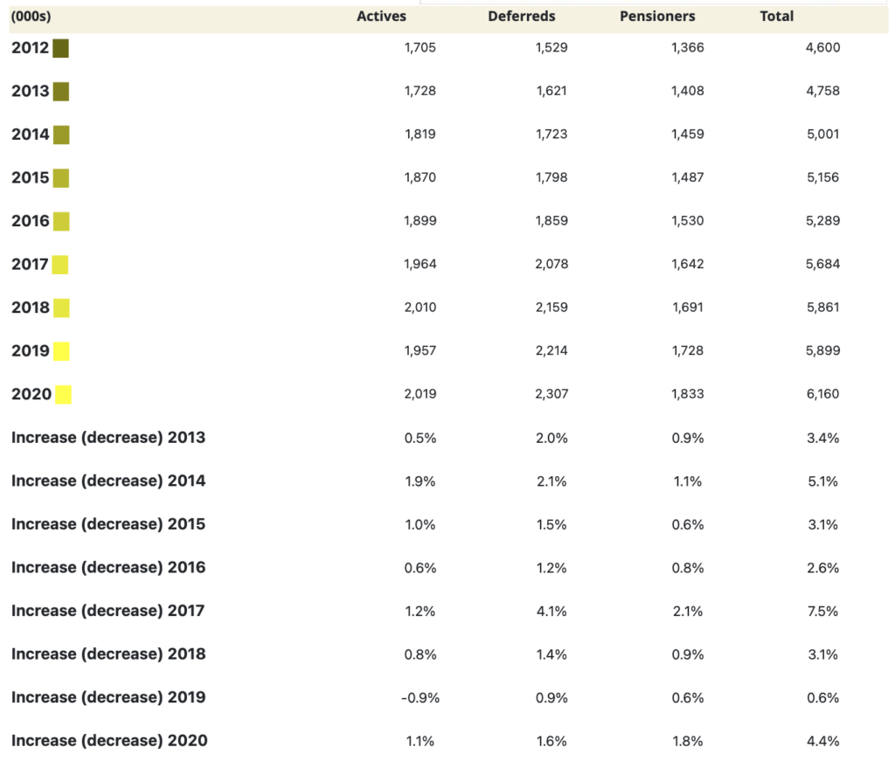The height and width of the screenshot is (761, 895).
Task: Select the Total column header
Action: (777, 17)
